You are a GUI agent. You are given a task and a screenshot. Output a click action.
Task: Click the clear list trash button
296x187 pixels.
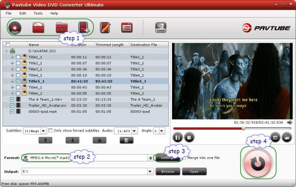coord(126,140)
